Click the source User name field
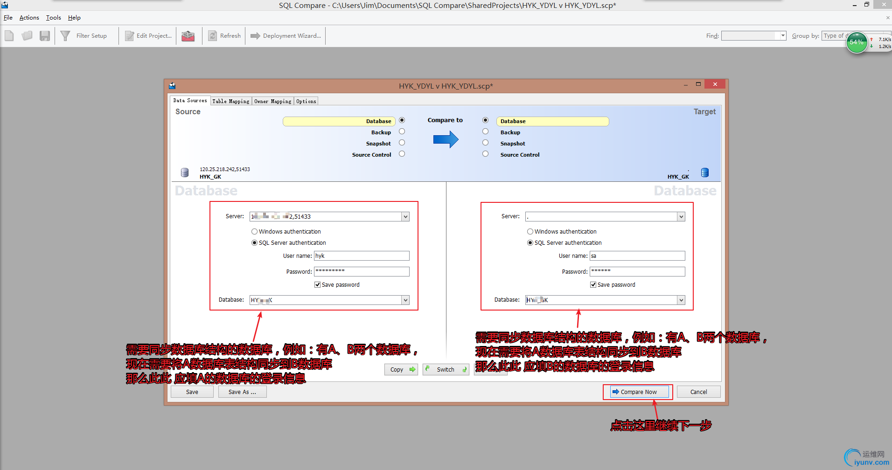 point(362,256)
